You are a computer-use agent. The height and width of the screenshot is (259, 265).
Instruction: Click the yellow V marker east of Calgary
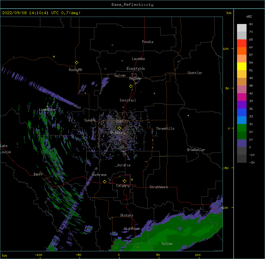[x=132, y=180]
